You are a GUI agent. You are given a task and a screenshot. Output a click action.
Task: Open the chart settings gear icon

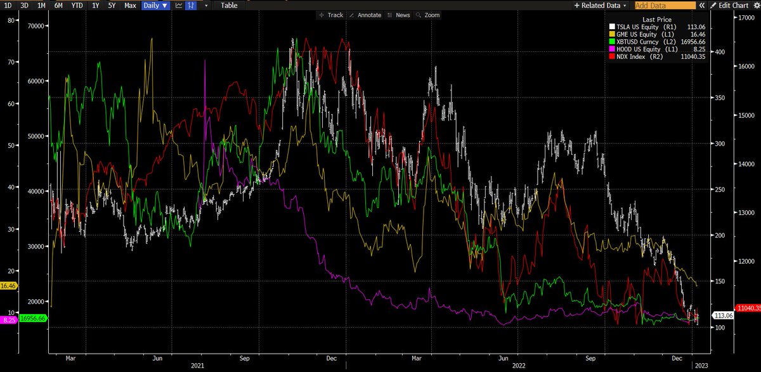(x=756, y=5)
